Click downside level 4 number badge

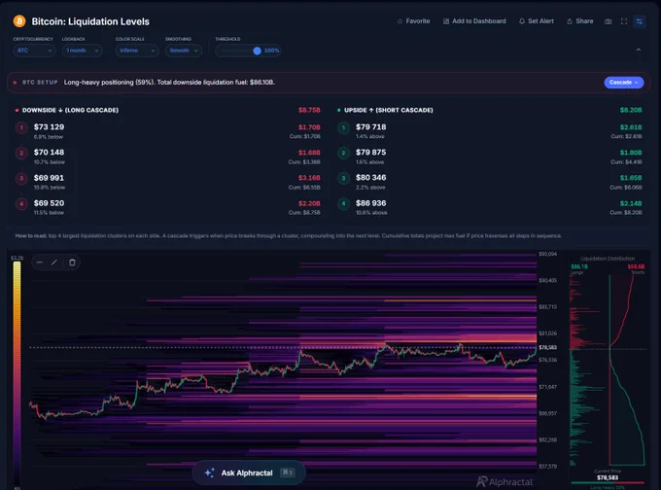click(21, 203)
